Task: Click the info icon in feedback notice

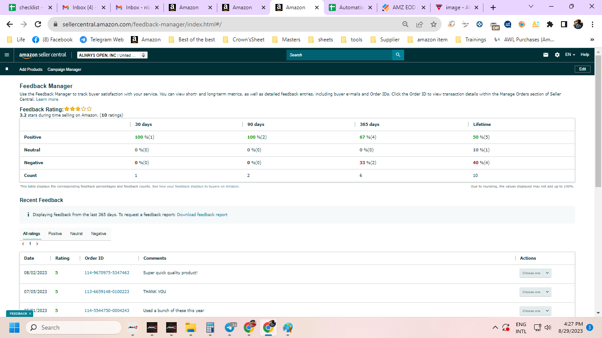Action: 28,215
